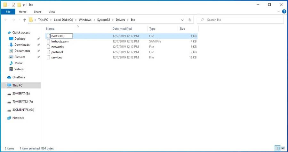Click the Refresh address bar button

click(190, 20)
